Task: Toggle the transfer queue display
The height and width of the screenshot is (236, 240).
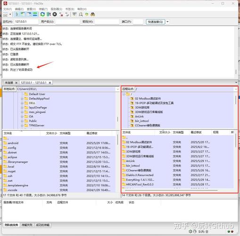Action: [x=35, y=15]
